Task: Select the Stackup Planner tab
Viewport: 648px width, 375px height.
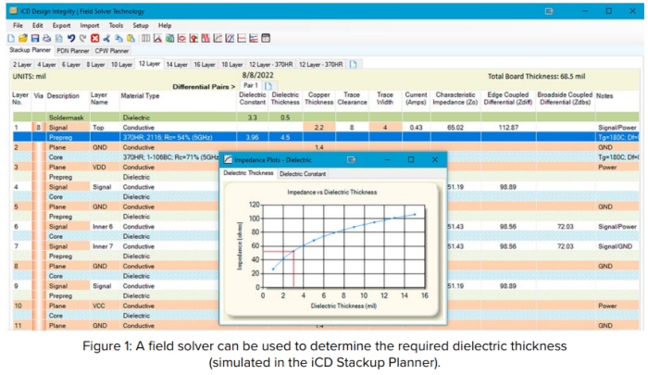Action: (31, 50)
